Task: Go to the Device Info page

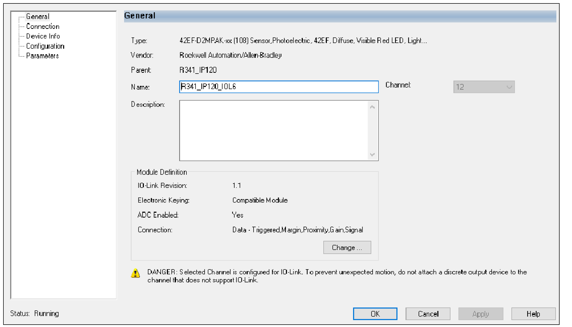Action: pos(43,36)
